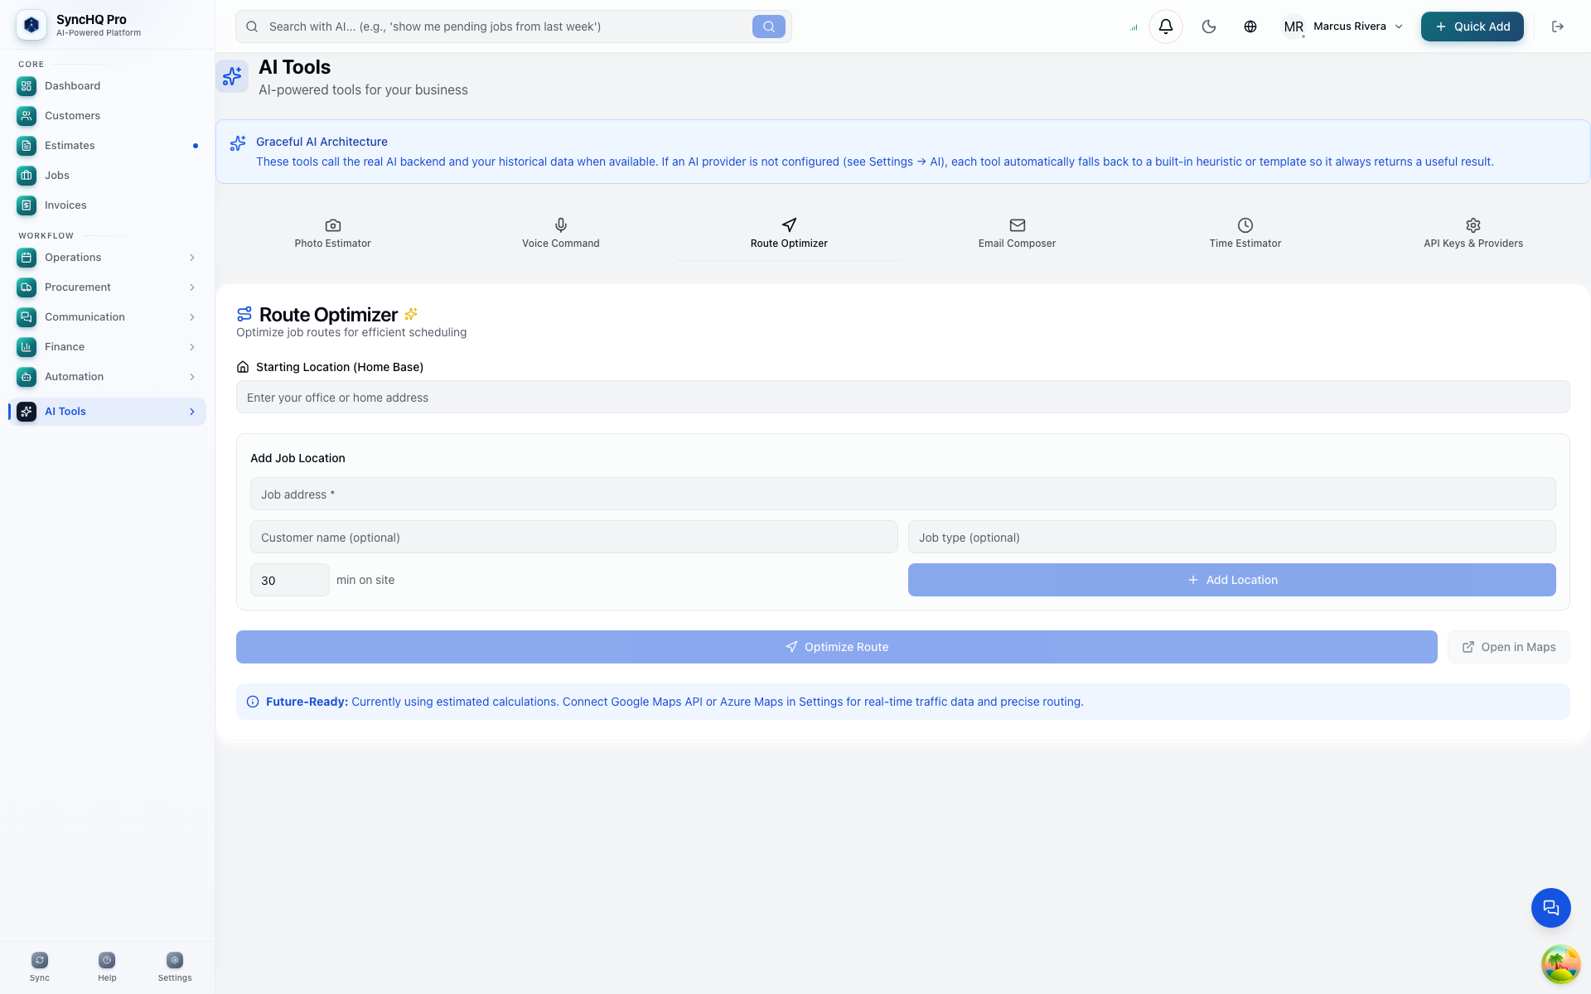The width and height of the screenshot is (1591, 994).
Task: Click the Procurement truck icon
Action: coord(27,287)
